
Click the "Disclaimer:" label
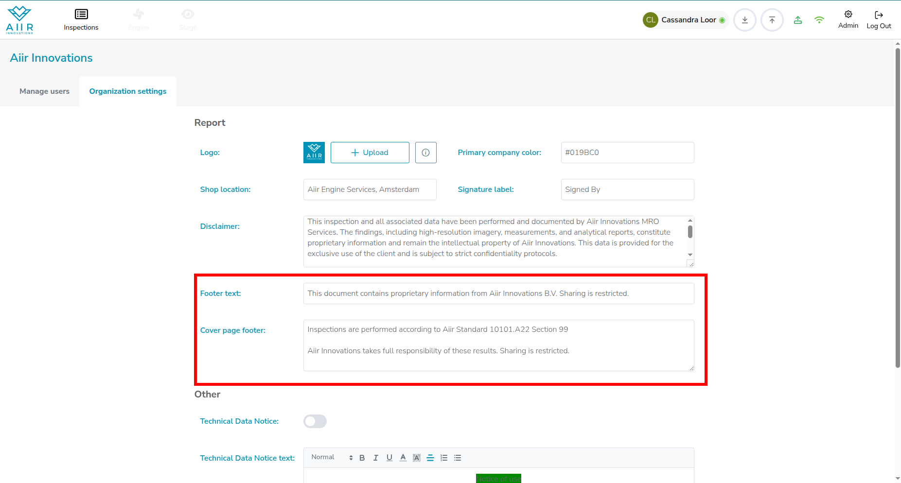click(220, 226)
